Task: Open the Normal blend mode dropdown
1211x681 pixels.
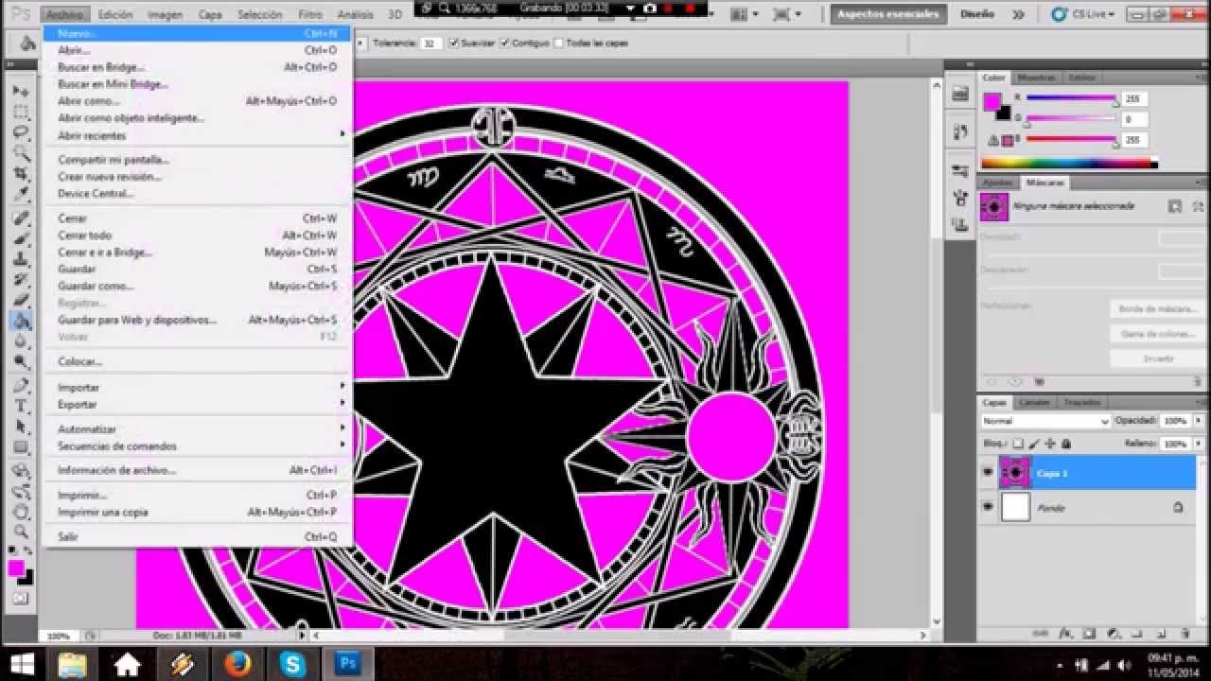Action: [x=1044, y=421]
